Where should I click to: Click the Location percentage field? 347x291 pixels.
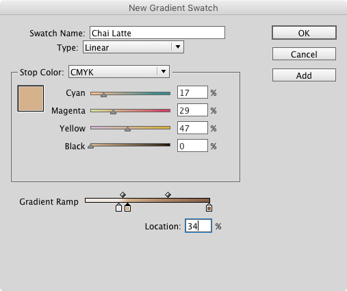(x=198, y=226)
